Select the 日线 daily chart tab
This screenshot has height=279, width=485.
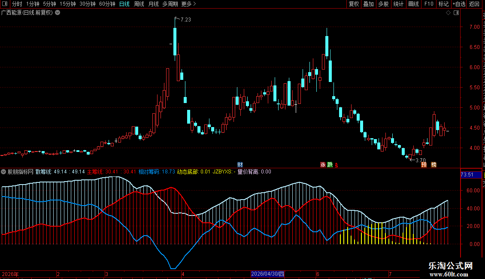[x=124, y=4]
